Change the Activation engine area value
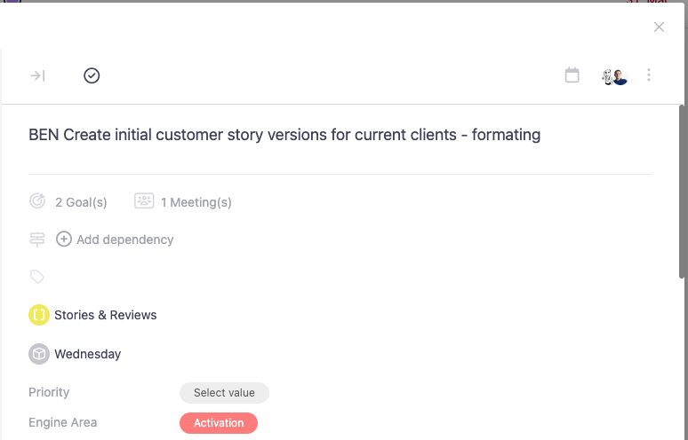The image size is (688, 440). click(219, 423)
